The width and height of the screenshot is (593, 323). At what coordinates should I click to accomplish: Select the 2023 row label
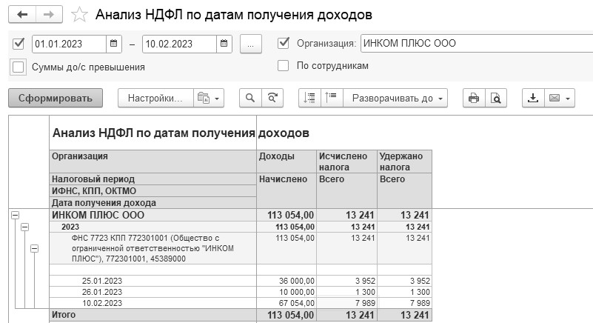pos(70,227)
